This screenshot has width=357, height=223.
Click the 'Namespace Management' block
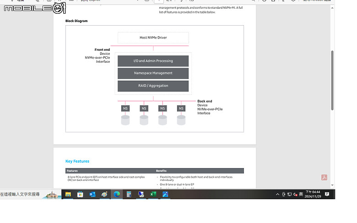pos(153,73)
